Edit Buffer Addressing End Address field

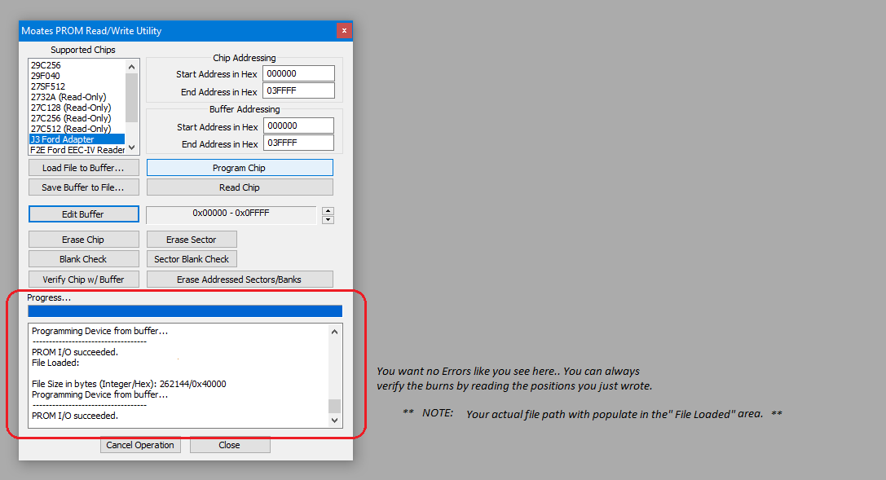[x=298, y=143]
